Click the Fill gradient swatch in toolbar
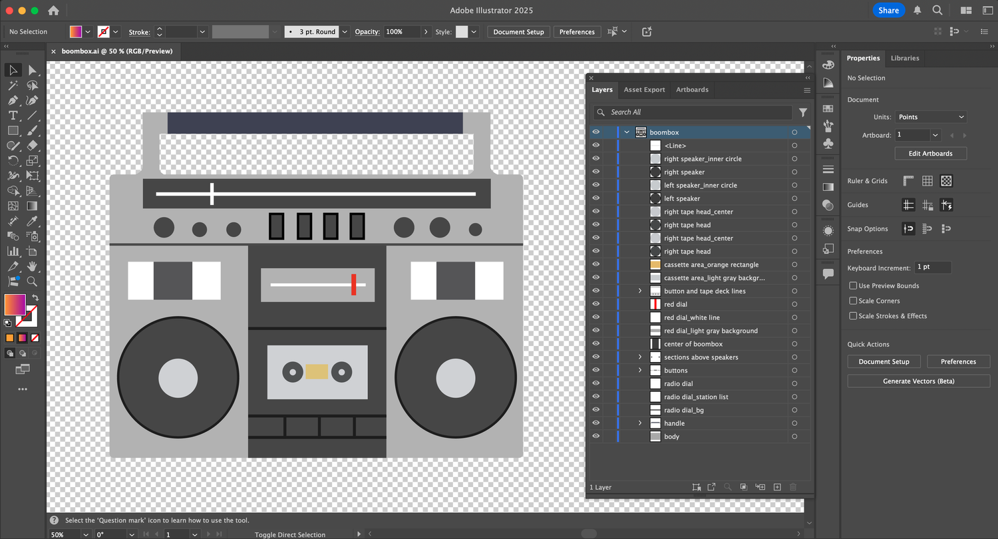This screenshot has height=539, width=998. (15, 305)
